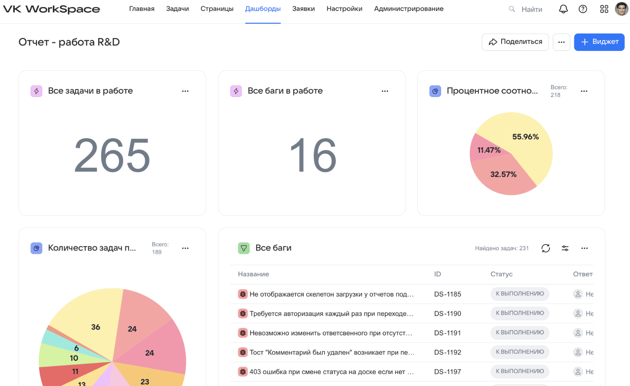This screenshot has height=386, width=630.
Task: Refresh the 'Все баги' widget
Action: pos(546,248)
